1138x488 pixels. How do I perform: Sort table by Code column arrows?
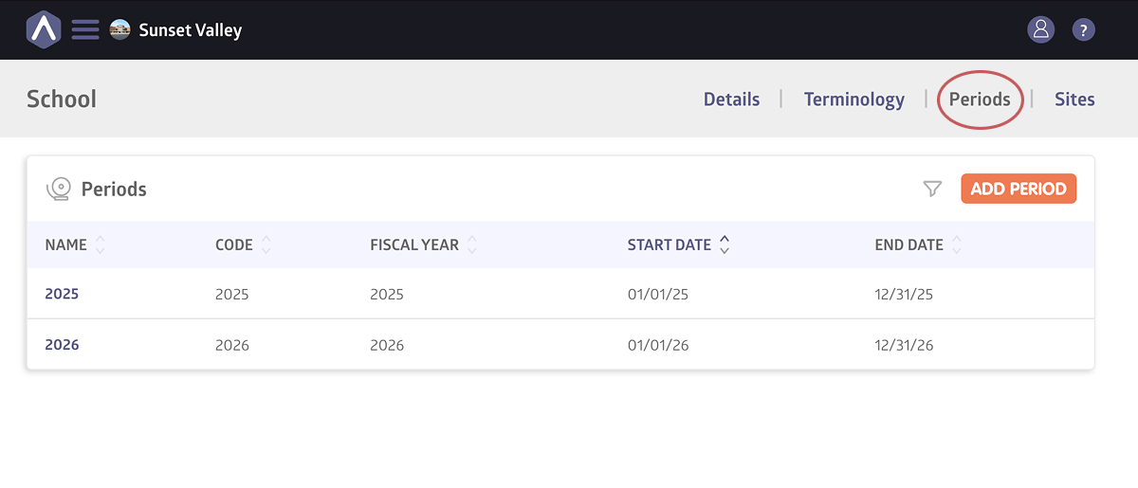point(266,244)
